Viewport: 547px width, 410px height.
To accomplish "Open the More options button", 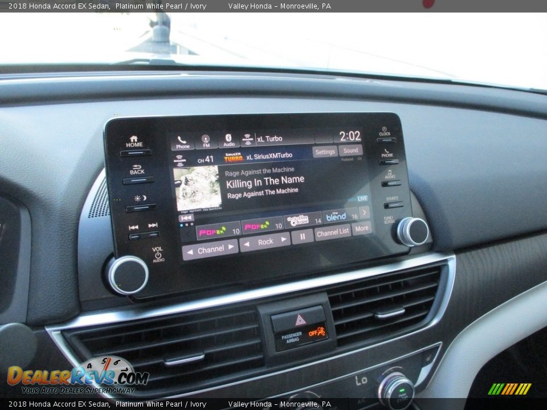I will pyautogui.click(x=361, y=228).
